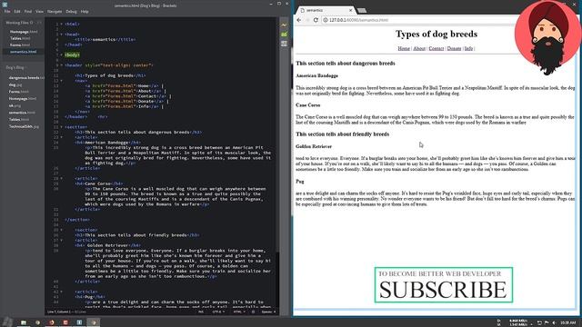Open sik.png in project tree
Screen dimensions: 582x327
(x=15, y=105)
